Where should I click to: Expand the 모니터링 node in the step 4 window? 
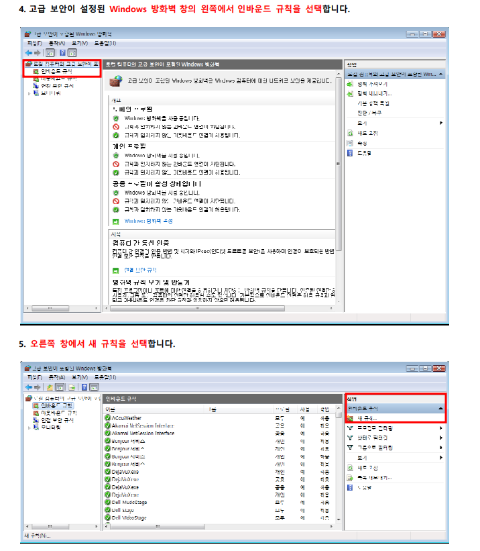coord(29,93)
